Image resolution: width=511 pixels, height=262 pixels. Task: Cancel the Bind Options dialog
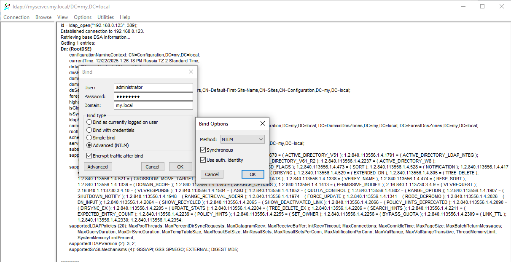pos(212,174)
